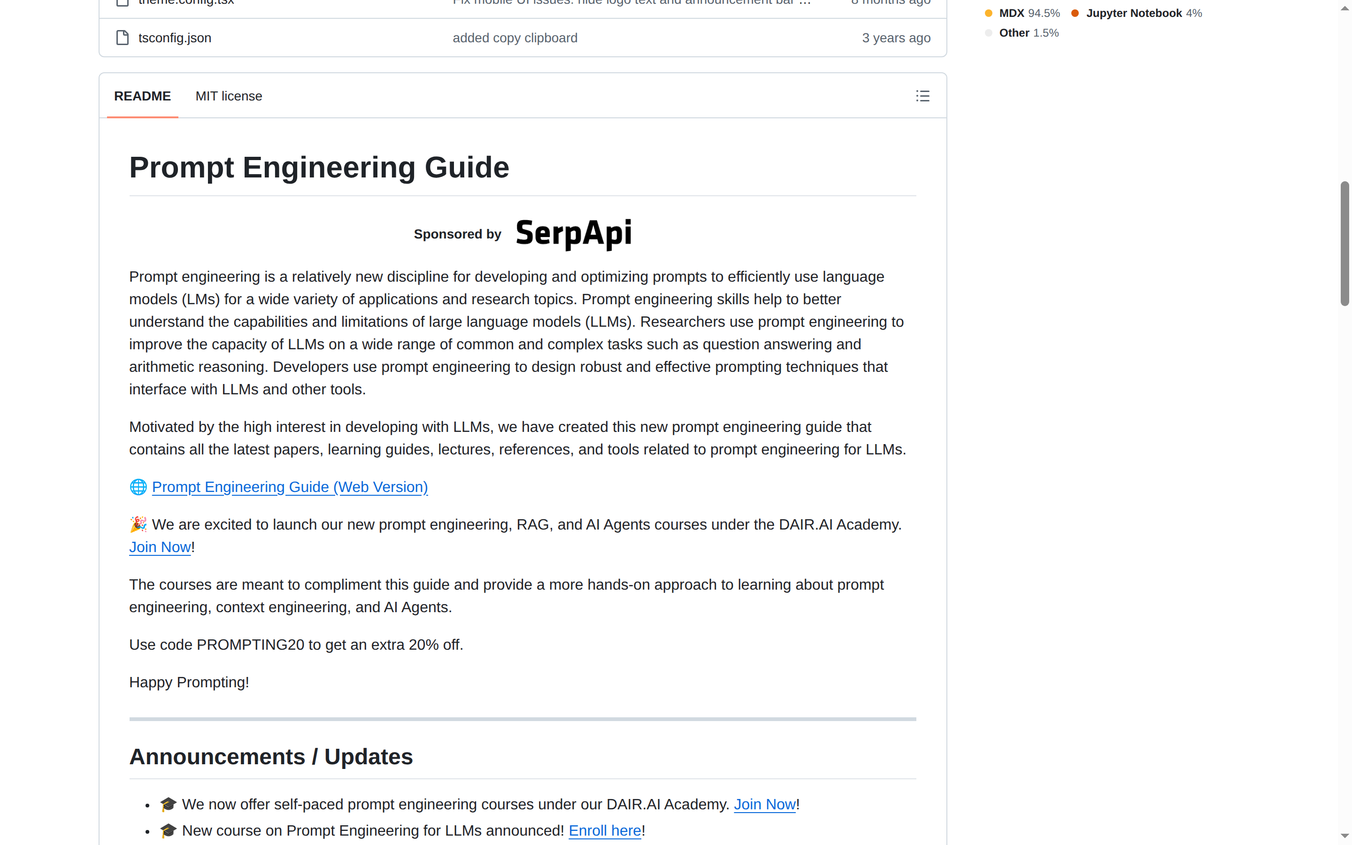Click the globe emoji before Web Version link
Screen dimensions: 1352x845
click(x=138, y=487)
